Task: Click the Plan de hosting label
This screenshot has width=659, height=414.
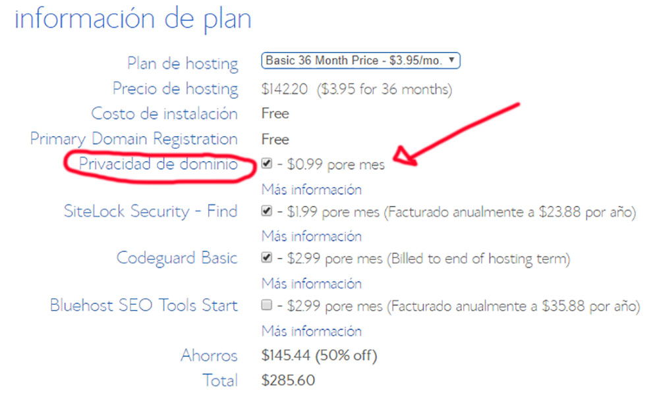Action: pos(183,64)
